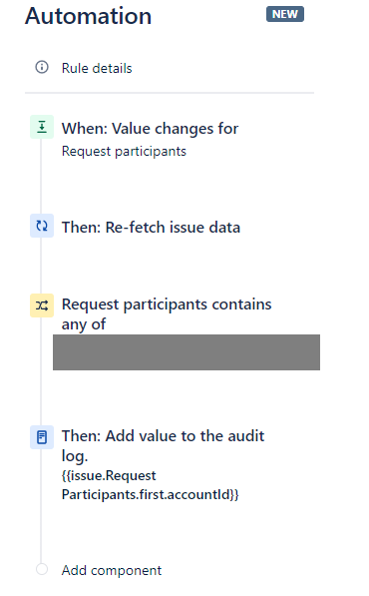Select 'Then: Re-fetch issue data' action
369x596 pixels.
coord(151,228)
